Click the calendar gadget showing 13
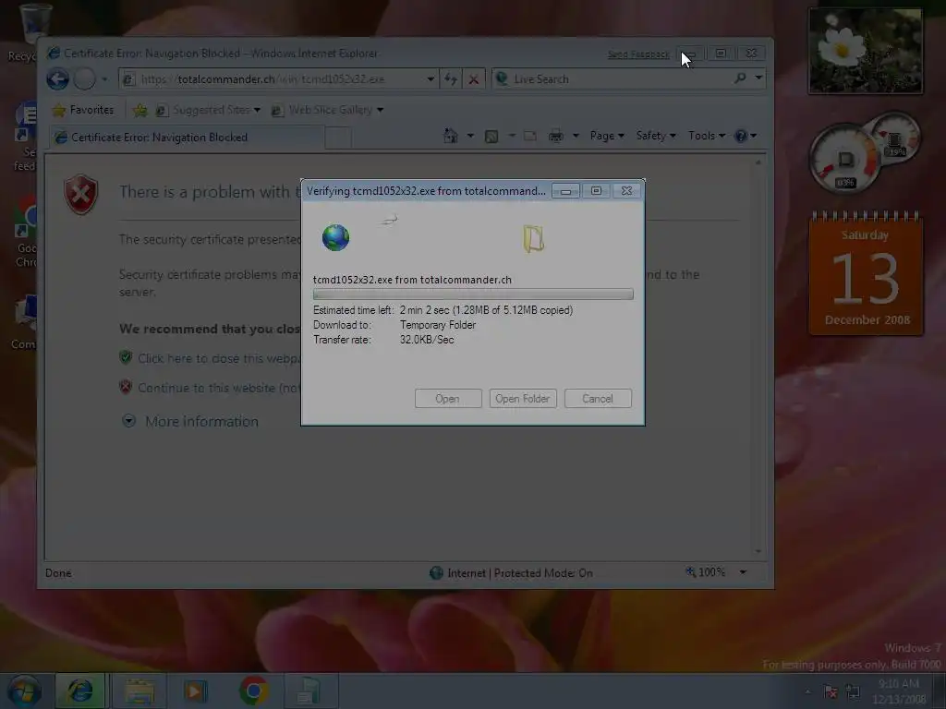Image resolution: width=946 pixels, height=709 pixels. tap(866, 274)
